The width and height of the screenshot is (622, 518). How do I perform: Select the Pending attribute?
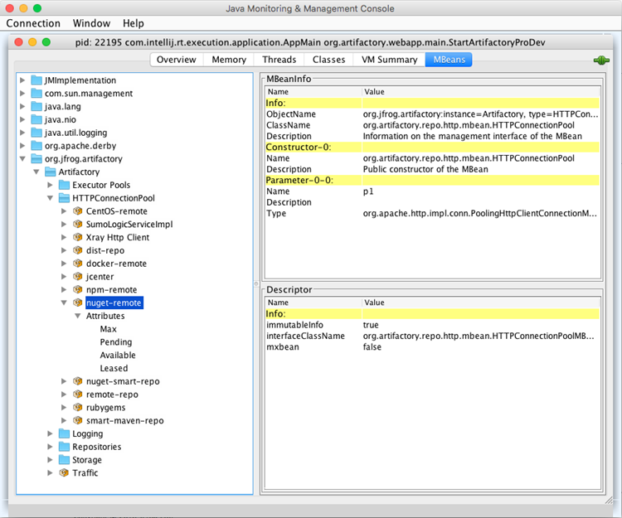115,342
